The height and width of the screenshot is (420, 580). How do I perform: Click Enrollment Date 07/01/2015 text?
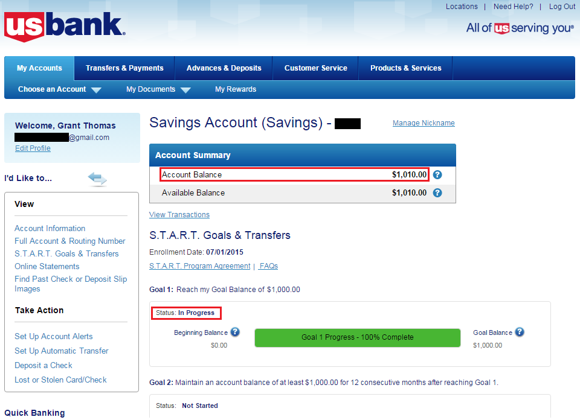tap(196, 252)
